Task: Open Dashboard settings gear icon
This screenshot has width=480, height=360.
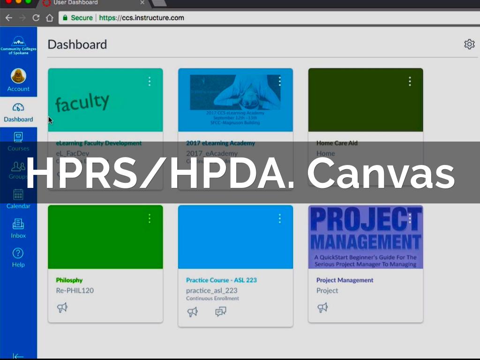Action: click(469, 44)
